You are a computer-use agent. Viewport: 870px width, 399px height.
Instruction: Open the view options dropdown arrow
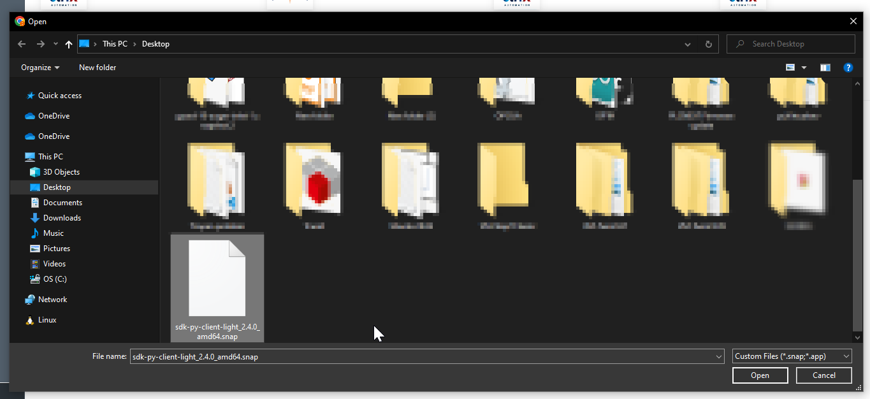coord(804,68)
